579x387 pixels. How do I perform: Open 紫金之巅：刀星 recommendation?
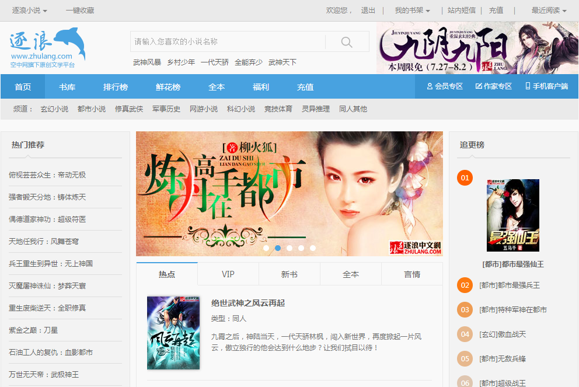33,330
